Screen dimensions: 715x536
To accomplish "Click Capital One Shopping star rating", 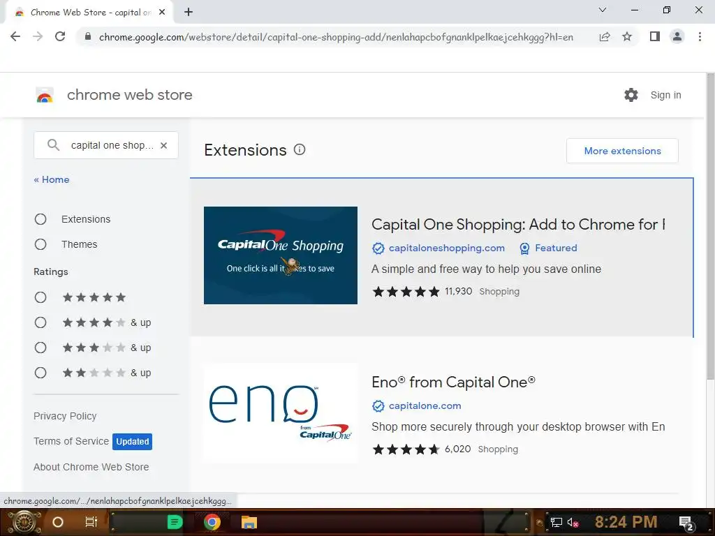I will (406, 292).
